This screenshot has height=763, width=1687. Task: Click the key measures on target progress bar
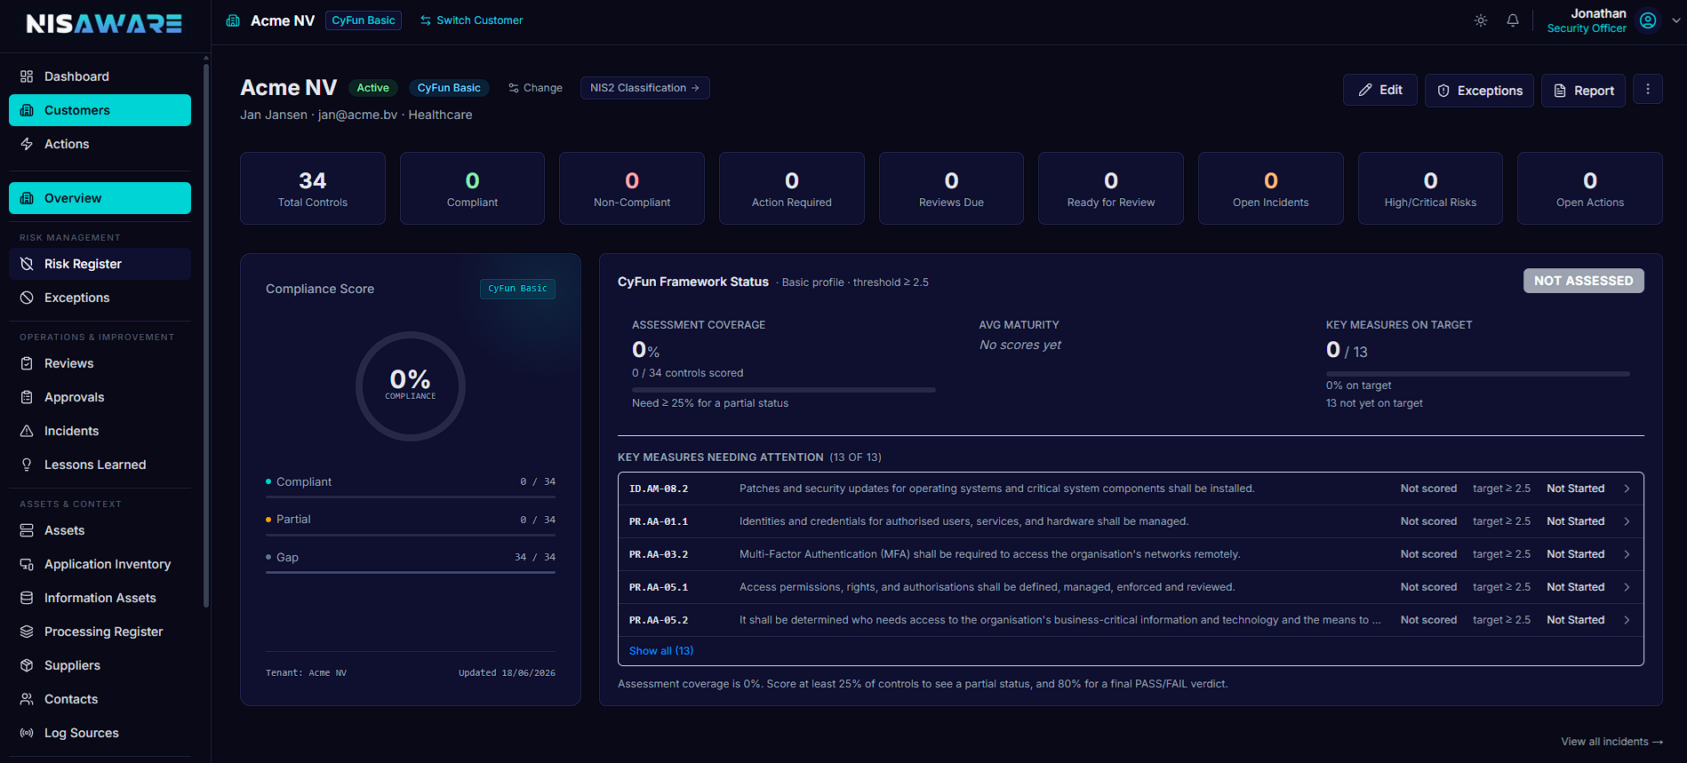(1477, 374)
